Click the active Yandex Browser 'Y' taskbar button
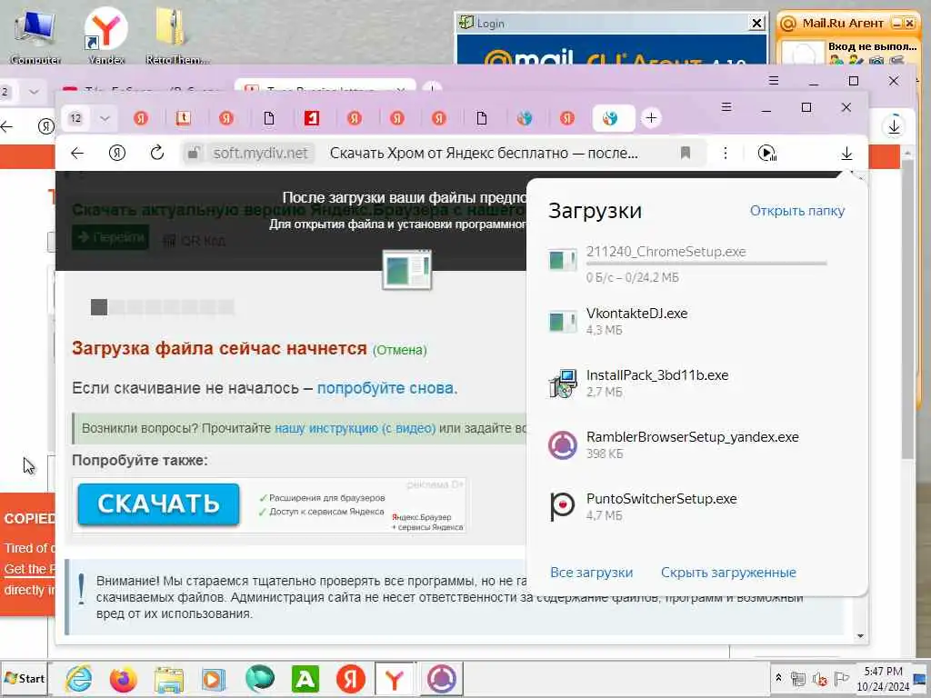 click(x=395, y=679)
